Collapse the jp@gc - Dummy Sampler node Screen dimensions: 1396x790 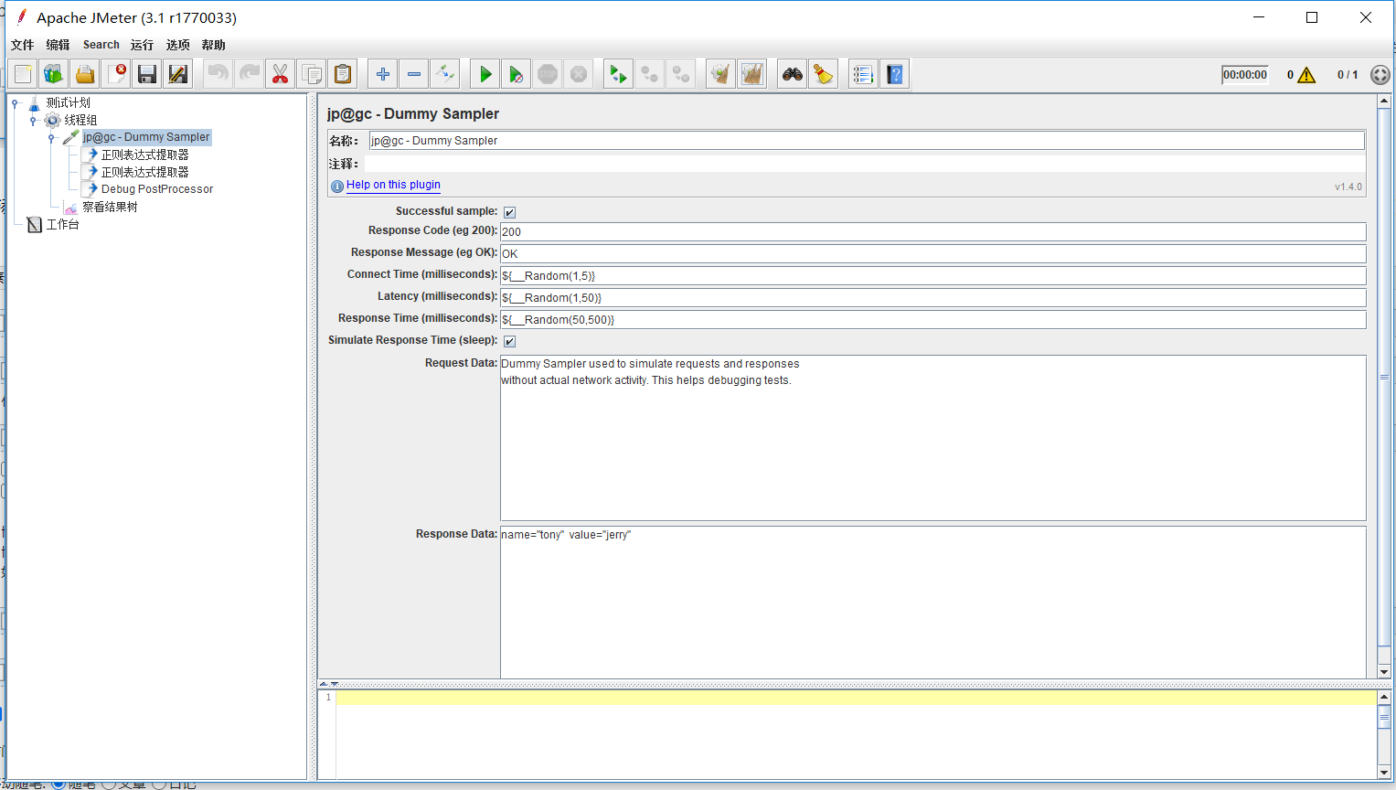pyautogui.click(x=51, y=138)
